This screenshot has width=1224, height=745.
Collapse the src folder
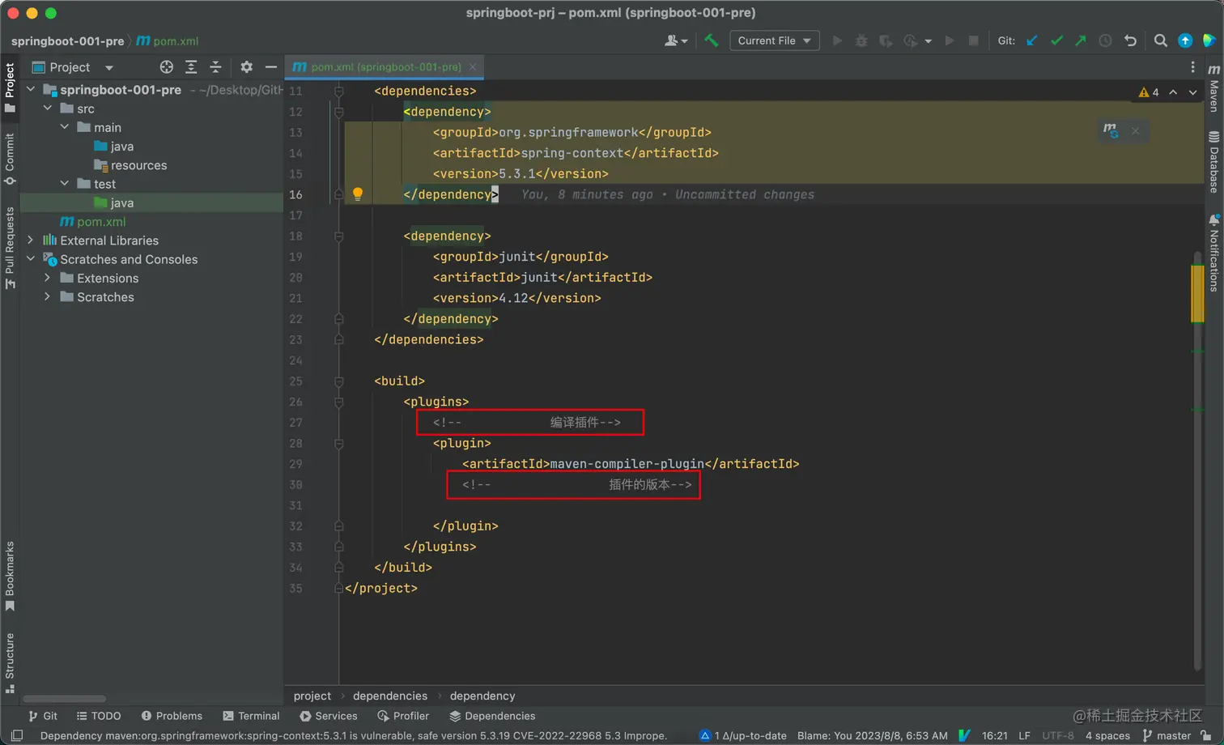click(x=48, y=109)
